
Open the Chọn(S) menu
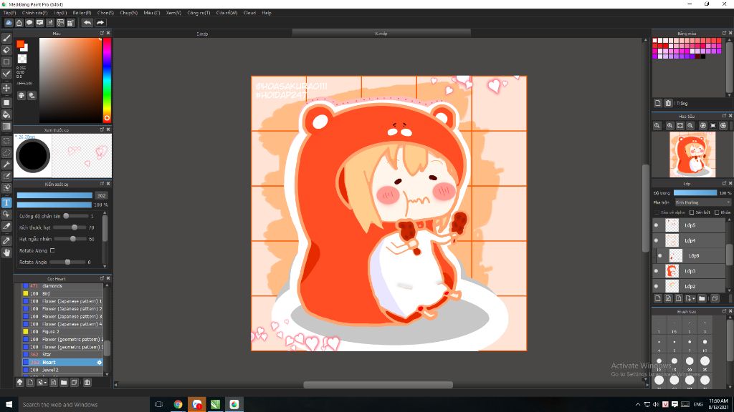(106, 13)
